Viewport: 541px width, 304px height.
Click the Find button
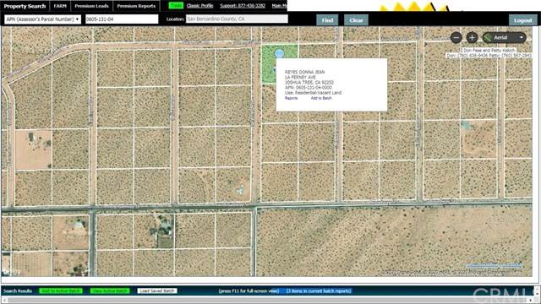point(327,20)
